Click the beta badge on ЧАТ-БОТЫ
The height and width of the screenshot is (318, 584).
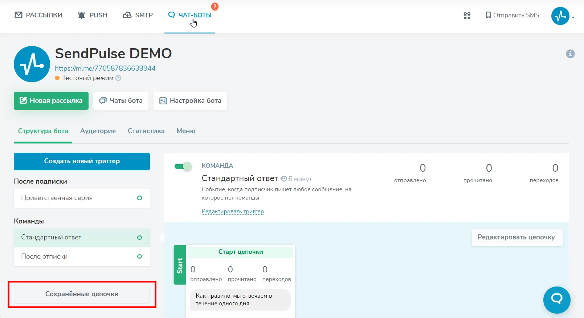tap(215, 7)
